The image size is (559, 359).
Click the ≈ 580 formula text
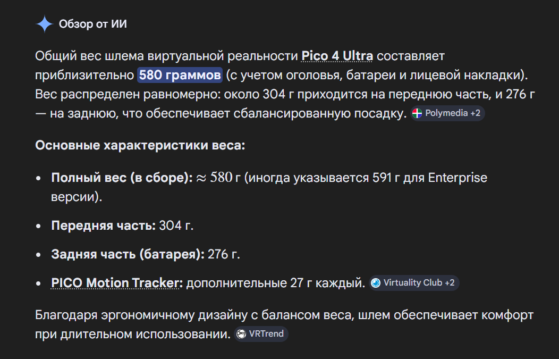214,178
